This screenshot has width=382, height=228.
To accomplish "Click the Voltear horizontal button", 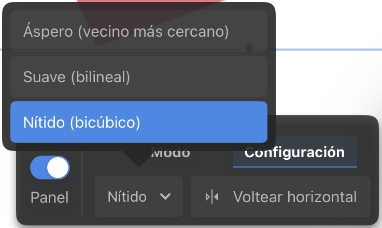I will 281,196.
